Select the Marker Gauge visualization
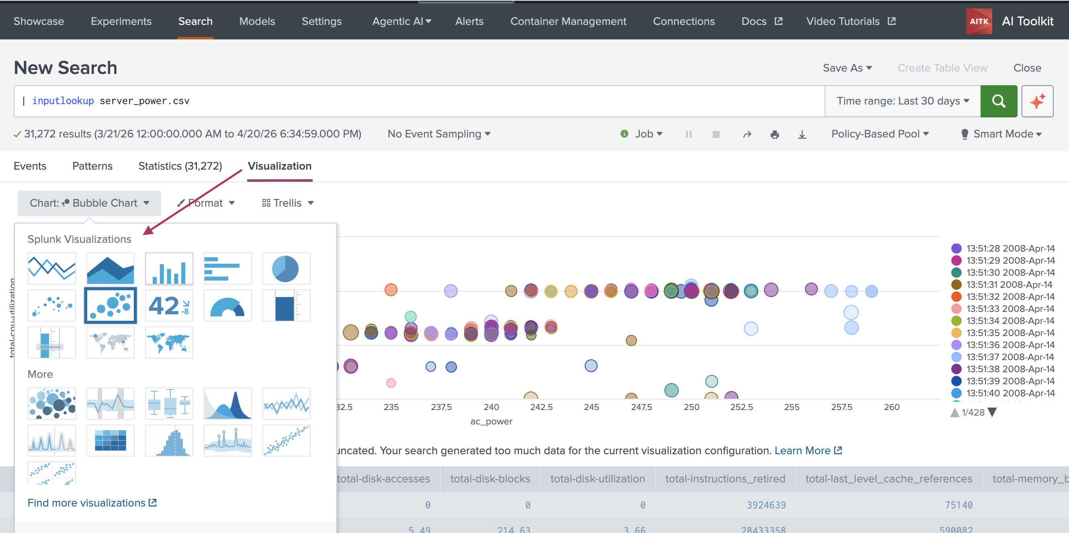This screenshot has height=533, width=1069. [x=52, y=342]
